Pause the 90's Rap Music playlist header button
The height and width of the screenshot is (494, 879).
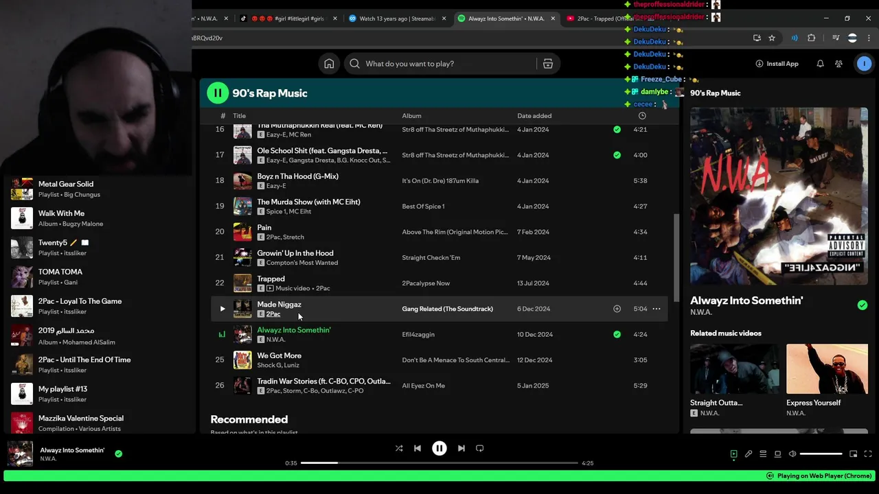coord(218,93)
